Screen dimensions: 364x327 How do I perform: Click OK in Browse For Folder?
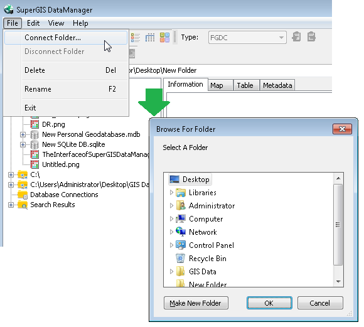tap(269, 303)
